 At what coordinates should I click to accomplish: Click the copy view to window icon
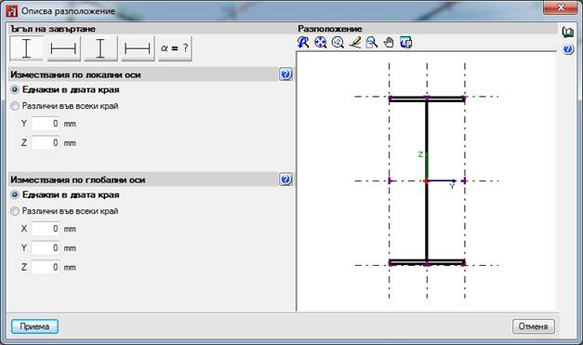click(405, 43)
